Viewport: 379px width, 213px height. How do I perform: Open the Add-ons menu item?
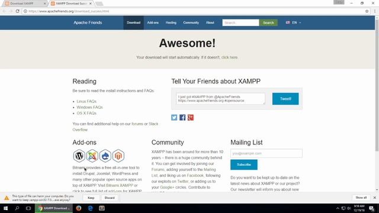point(153,22)
